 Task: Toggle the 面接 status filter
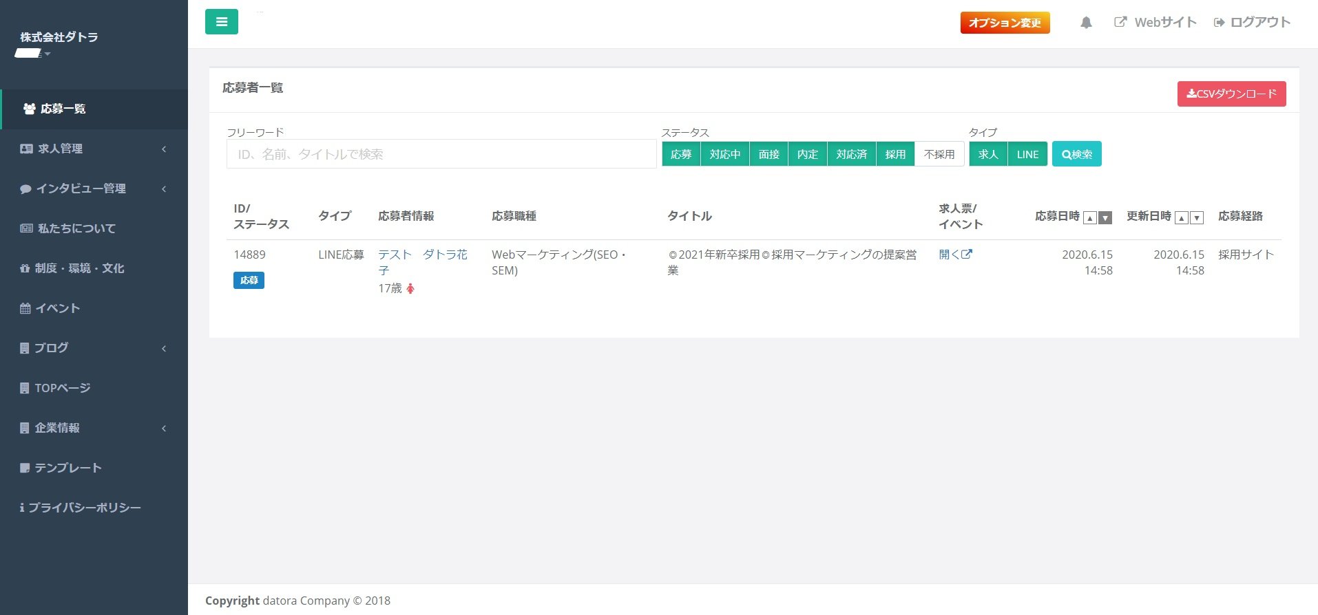click(768, 154)
